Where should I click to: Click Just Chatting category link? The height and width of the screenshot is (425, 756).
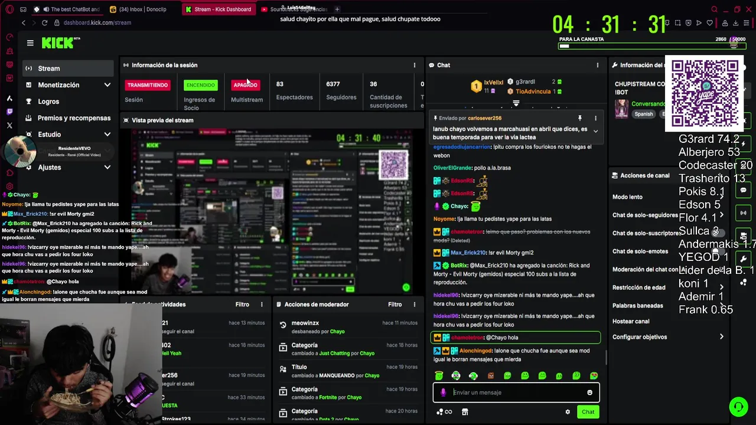coord(334,354)
